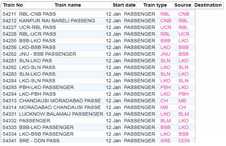The height and width of the screenshot is (146, 226).
Task: Click the Train type column header
Action: (x=155, y=5)
